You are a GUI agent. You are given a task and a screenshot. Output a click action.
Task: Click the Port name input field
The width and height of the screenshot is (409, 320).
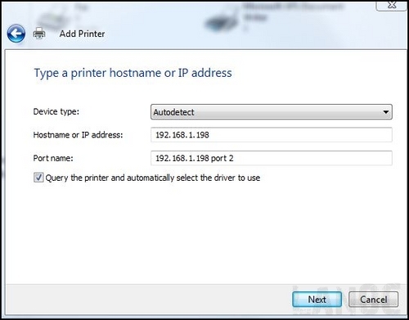click(272, 158)
